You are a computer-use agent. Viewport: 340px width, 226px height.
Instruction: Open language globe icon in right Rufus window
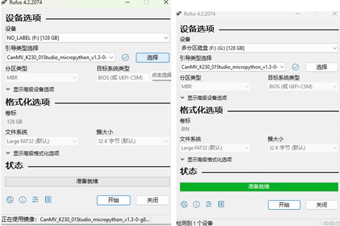(184, 204)
